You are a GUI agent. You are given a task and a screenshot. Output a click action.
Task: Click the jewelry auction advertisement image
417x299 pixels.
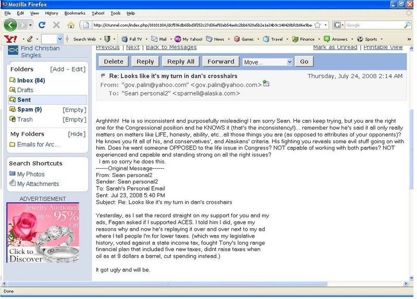click(43, 233)
